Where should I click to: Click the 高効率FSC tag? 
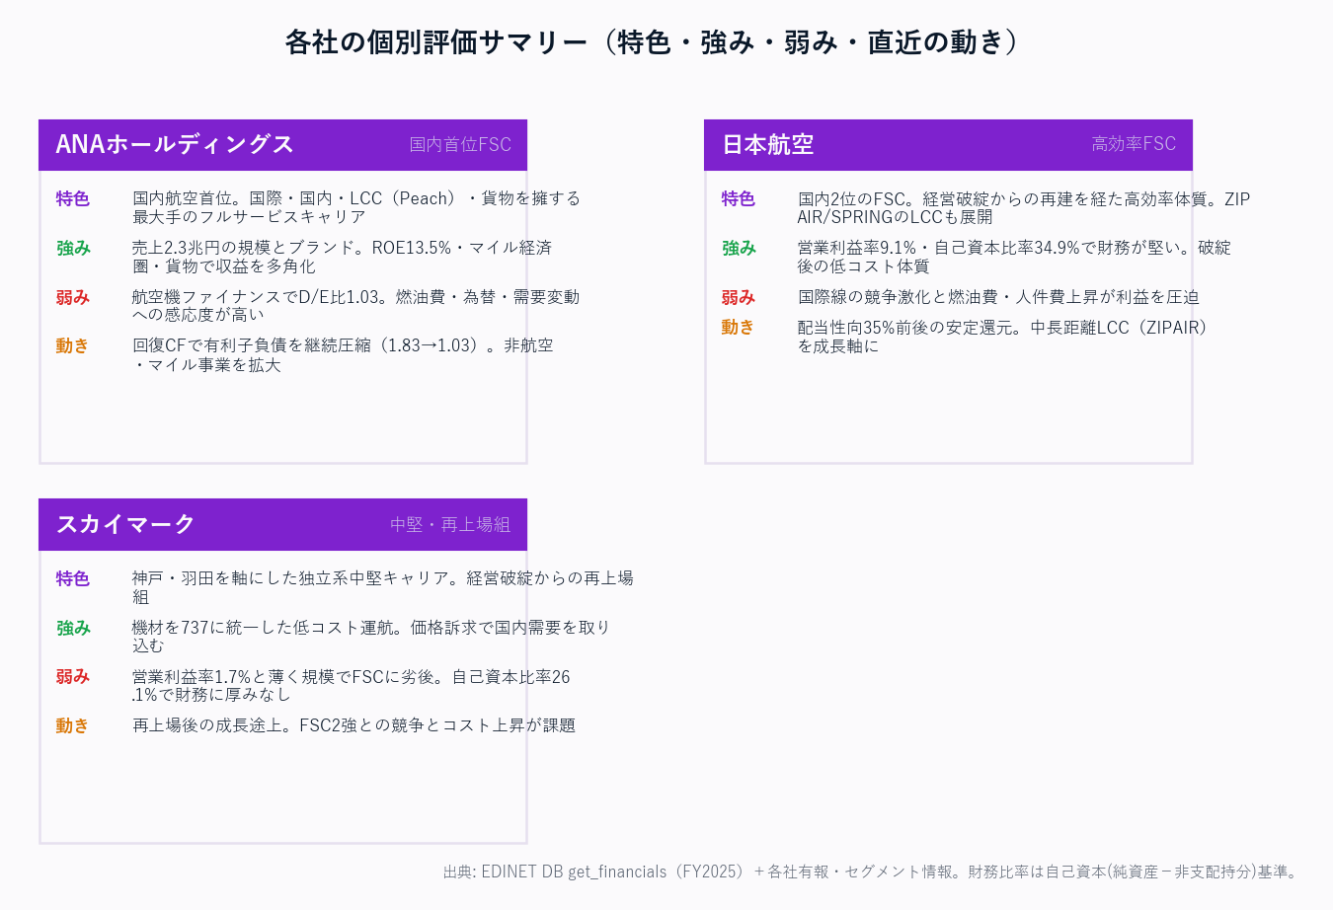[1134, 144]
